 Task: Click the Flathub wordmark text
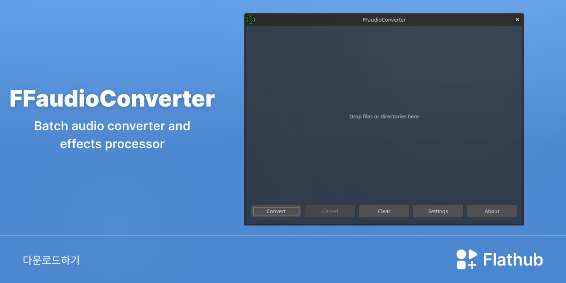513,260
